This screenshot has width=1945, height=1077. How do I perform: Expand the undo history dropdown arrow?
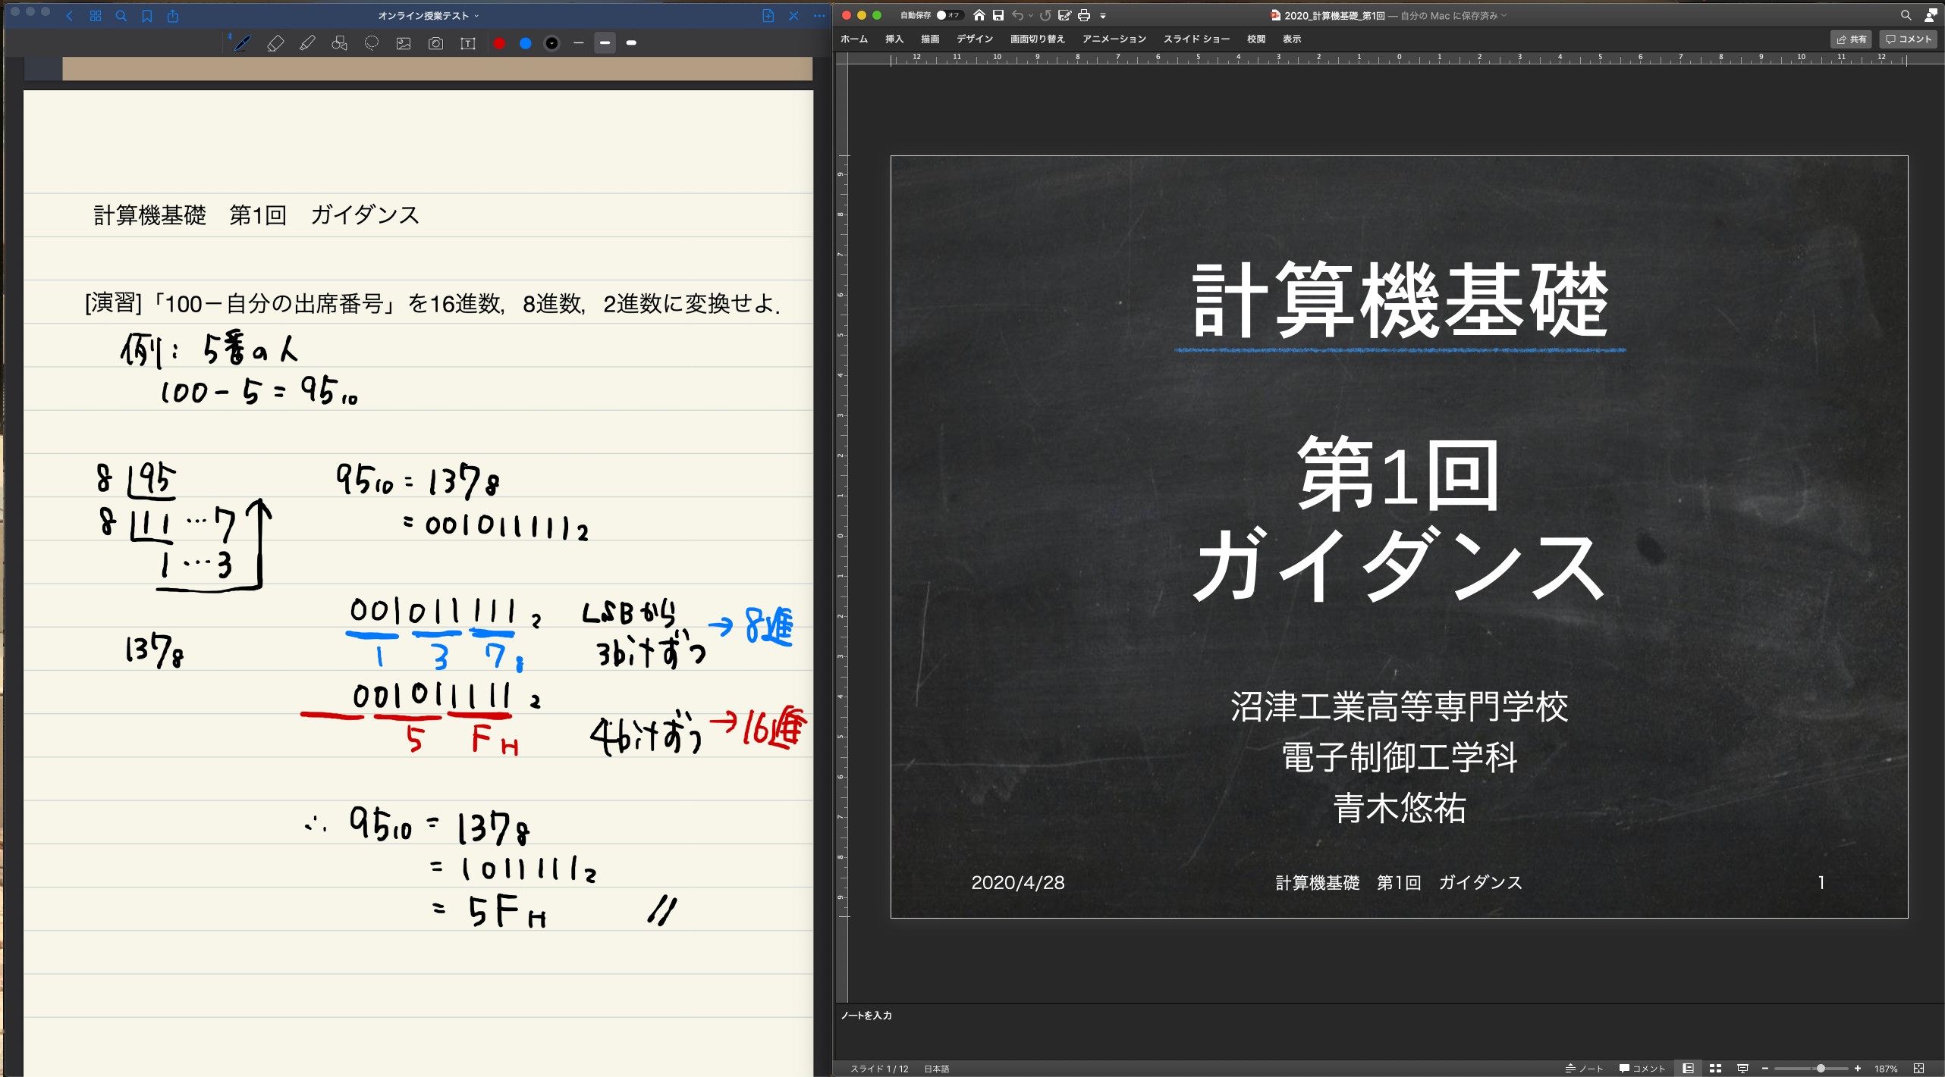[x=1031, y=16]
